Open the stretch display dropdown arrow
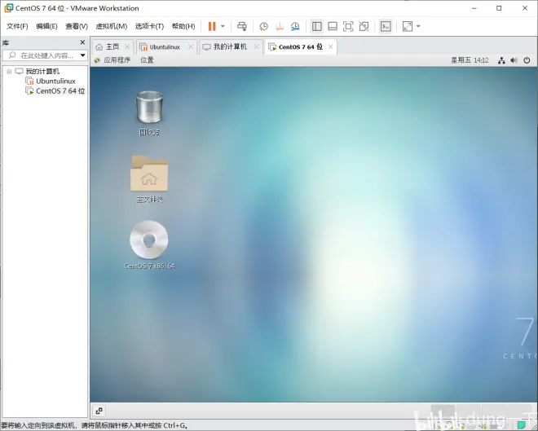This screenshot has width=538, height=431. point(418,26)
